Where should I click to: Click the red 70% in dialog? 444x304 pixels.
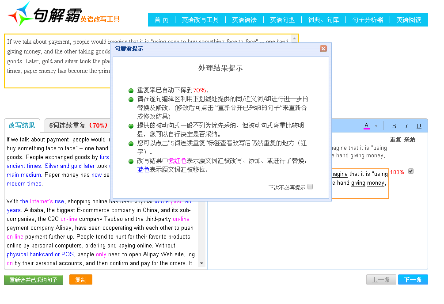pyautogui.click(x=199, y=90)
